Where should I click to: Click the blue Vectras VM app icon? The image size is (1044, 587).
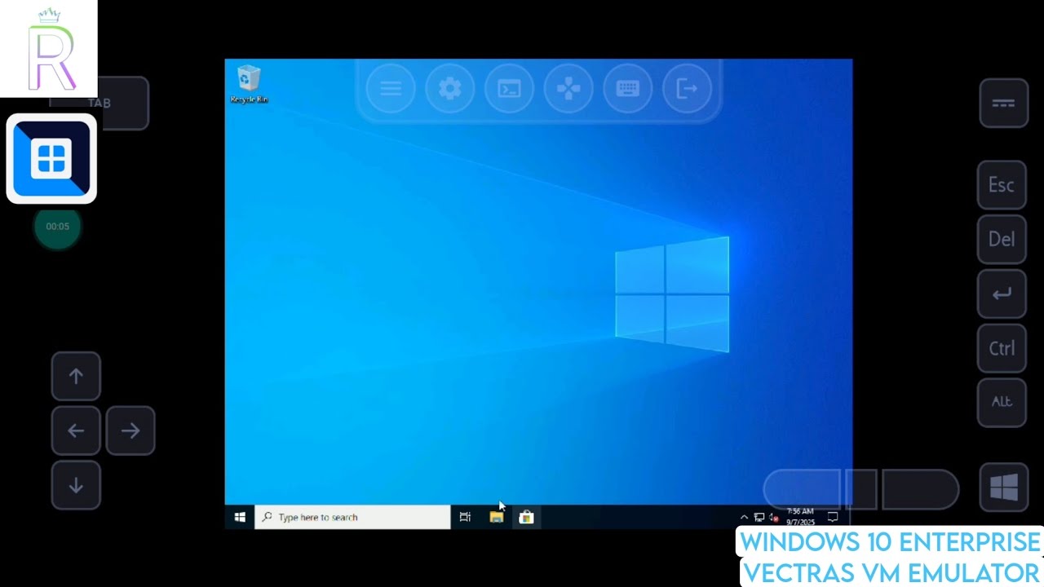pos(51,158)
